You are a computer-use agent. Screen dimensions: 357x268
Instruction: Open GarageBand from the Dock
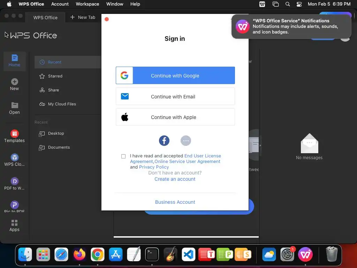[170, 254]
